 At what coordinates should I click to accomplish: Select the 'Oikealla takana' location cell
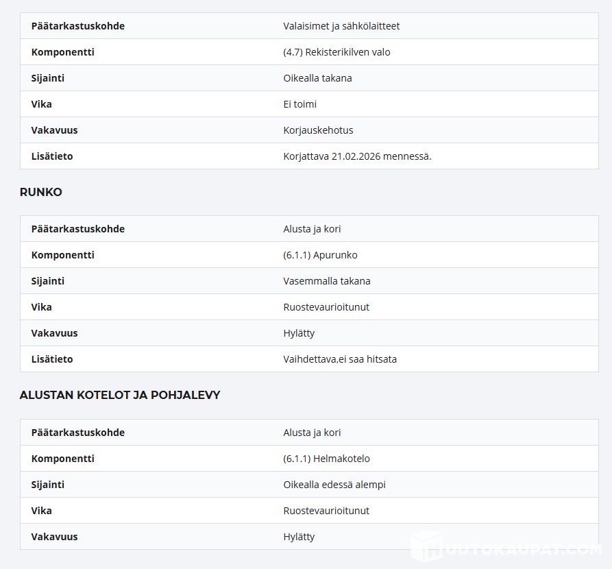(317, 78)
